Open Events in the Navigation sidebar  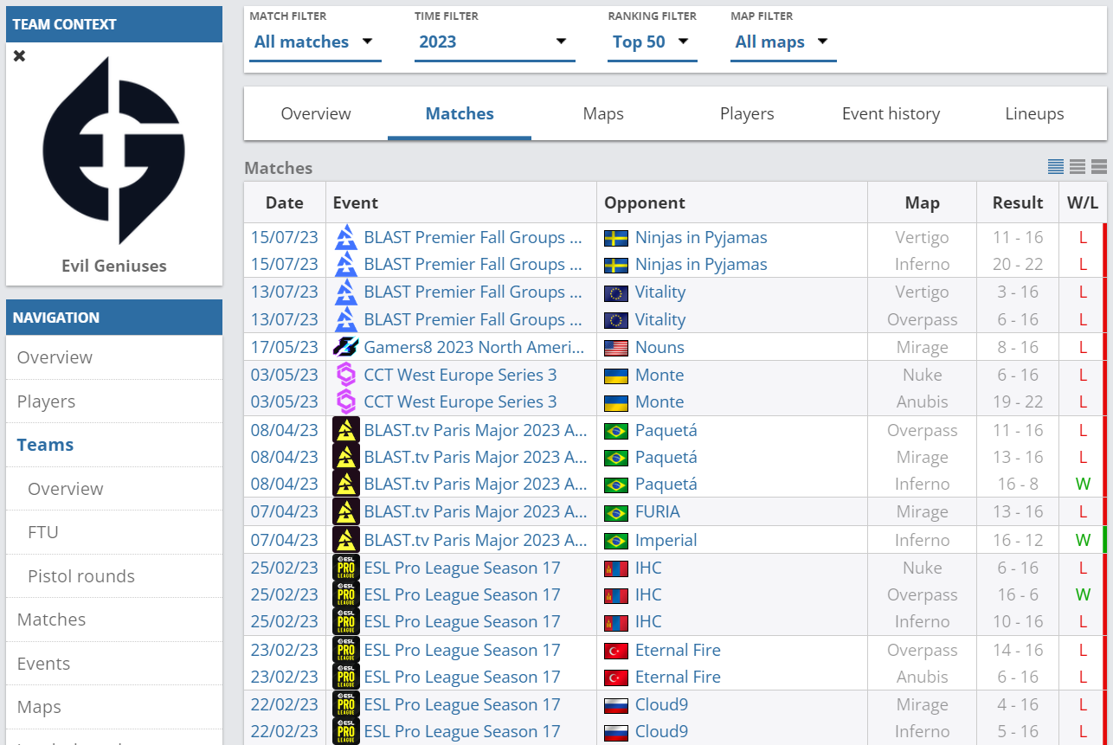click(x=114, y=664)
